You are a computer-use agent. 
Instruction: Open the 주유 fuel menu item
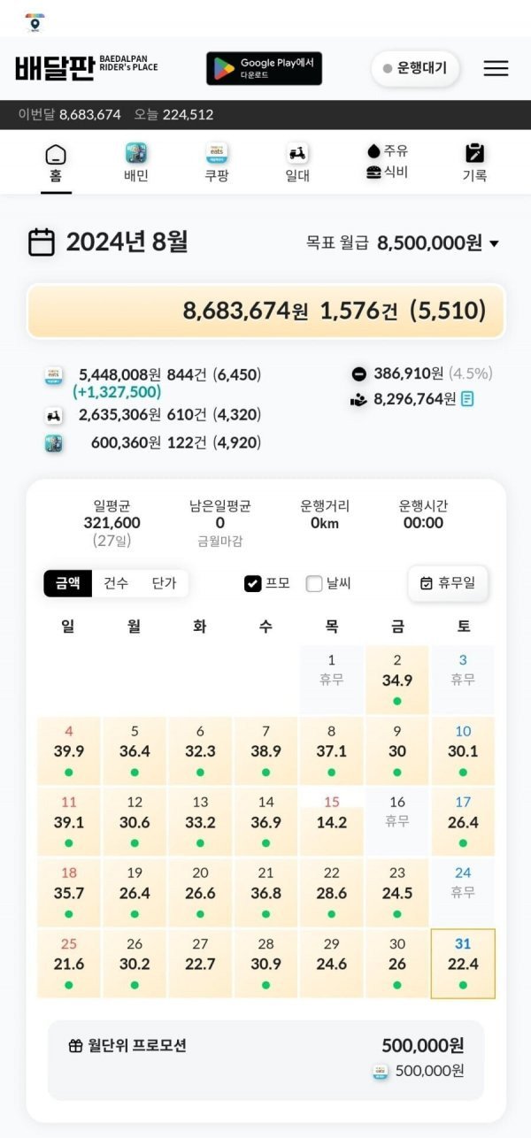(388, 151)
